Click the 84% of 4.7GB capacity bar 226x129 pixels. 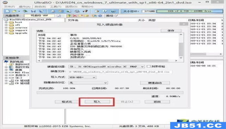(190, 11)
